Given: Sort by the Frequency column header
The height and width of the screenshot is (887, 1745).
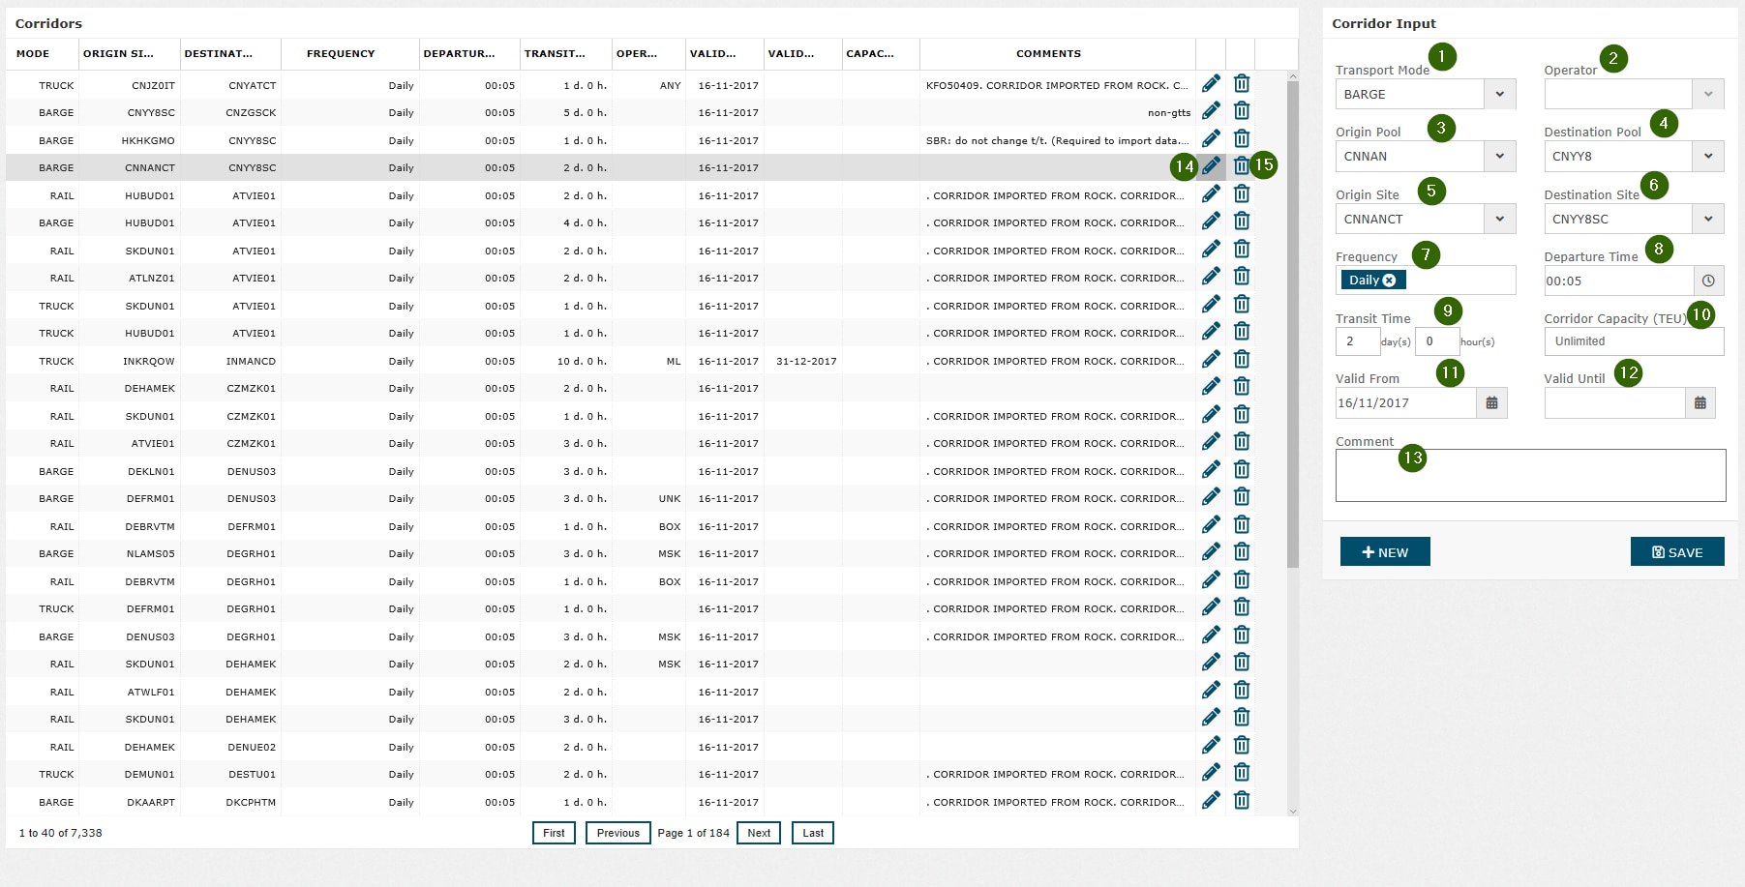Looking at the screenshot, I should point(341,54).
